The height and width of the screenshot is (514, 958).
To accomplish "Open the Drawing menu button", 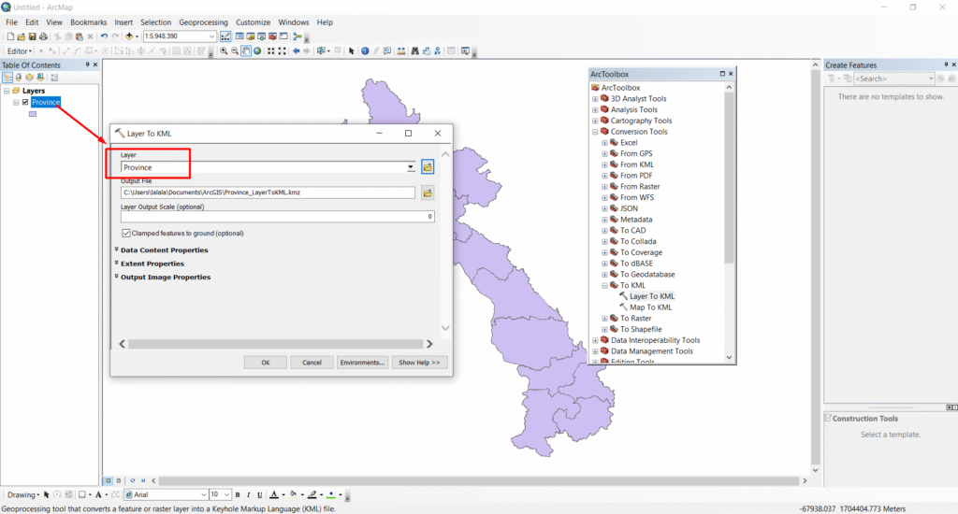I will (x=23, y=494).
